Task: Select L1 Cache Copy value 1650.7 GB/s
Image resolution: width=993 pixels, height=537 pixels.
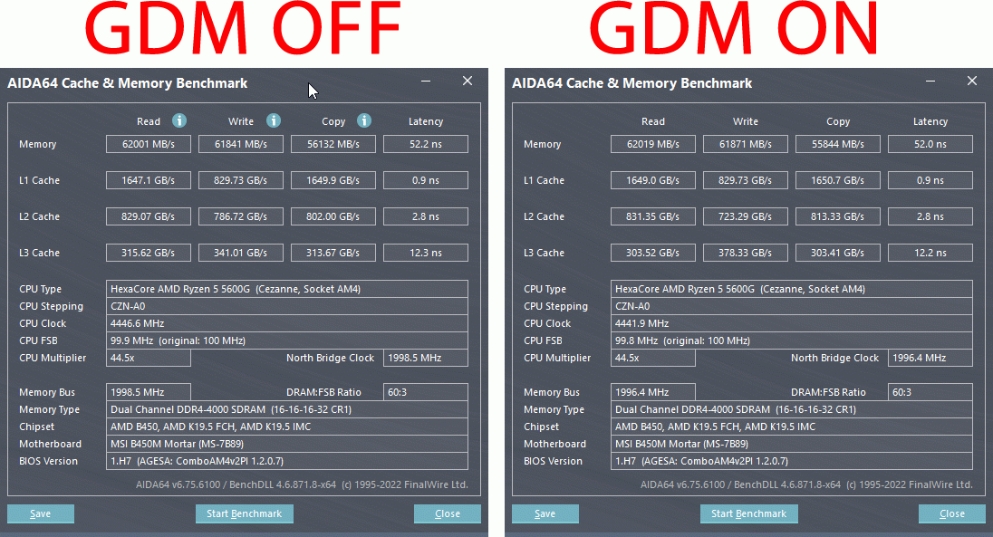Action: coord(838,180)
